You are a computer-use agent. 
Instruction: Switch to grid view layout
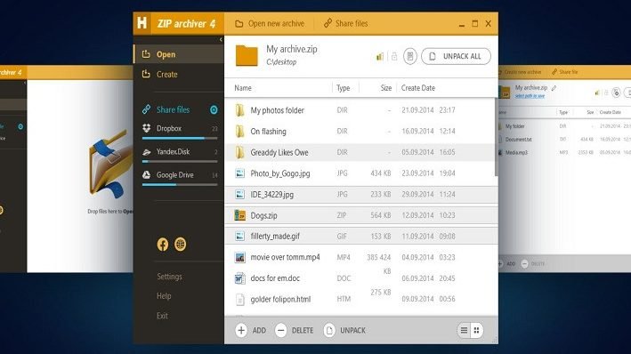click(476, 330)
